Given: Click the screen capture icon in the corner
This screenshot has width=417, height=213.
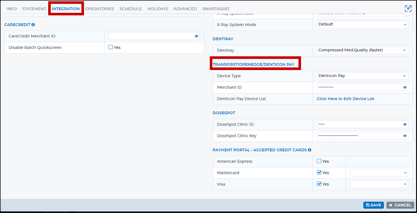Looking at the screenshot, I should tap(408, 9).
